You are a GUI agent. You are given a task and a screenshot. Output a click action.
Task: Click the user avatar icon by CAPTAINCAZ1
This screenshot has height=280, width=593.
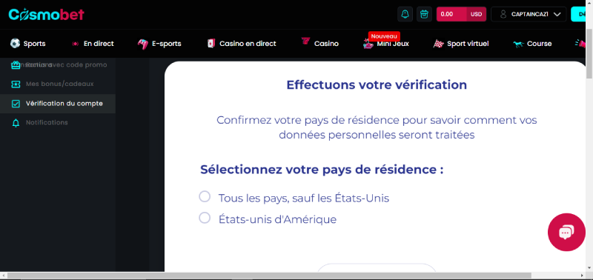coord(503,14)
